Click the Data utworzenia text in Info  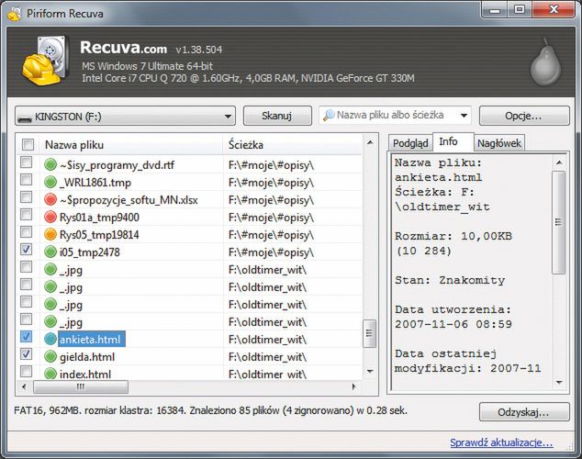click(x=453, y=309)
